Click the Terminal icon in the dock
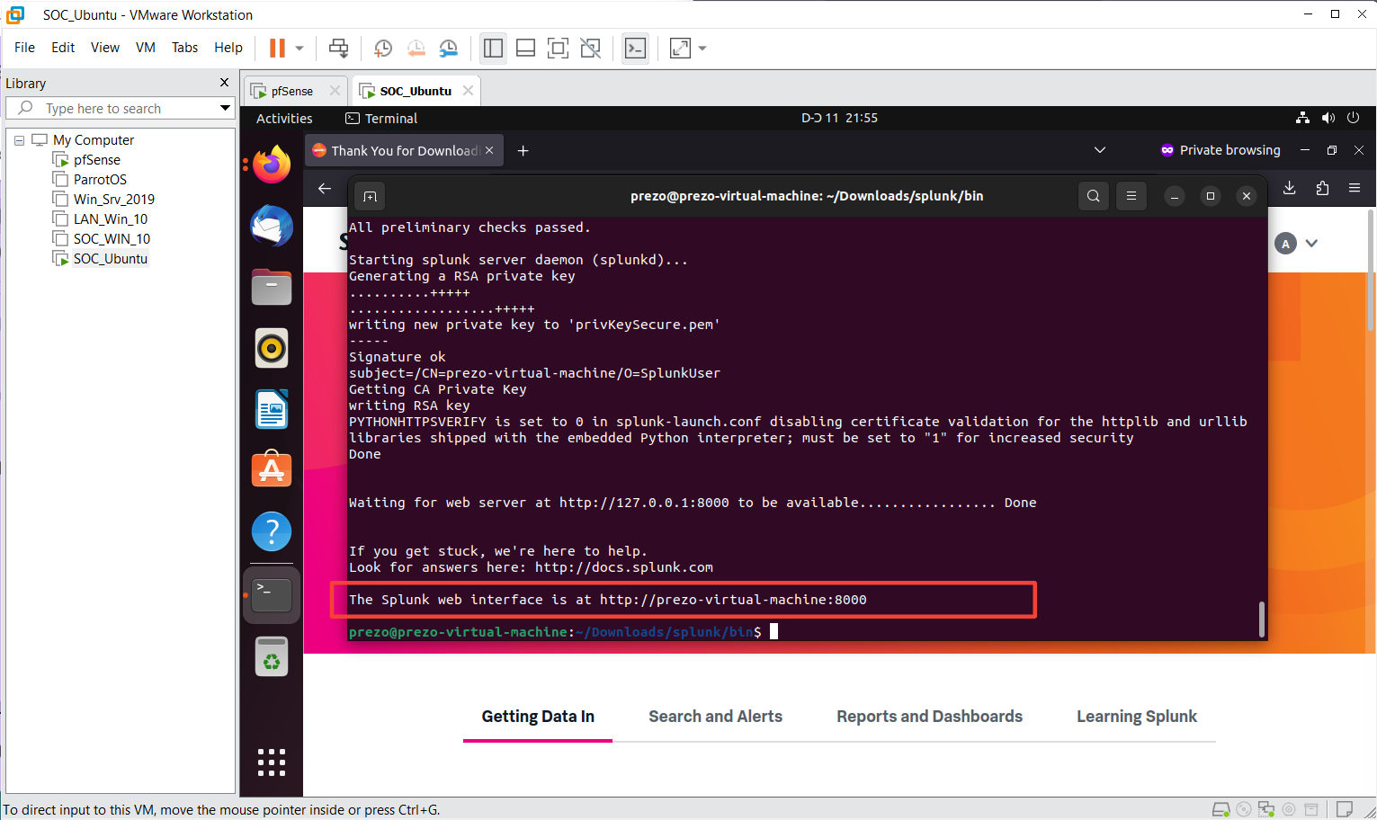This screenshot has height=820, width=1377. click(x=272, y=595)
